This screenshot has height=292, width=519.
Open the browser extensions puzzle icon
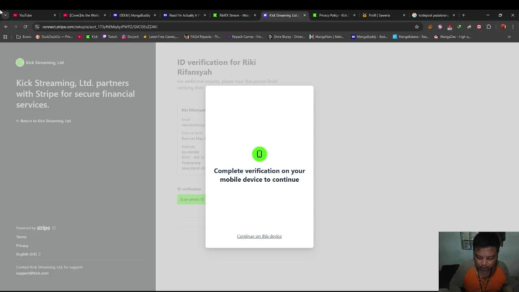489,27
